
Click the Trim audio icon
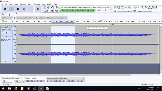point(126,7)
